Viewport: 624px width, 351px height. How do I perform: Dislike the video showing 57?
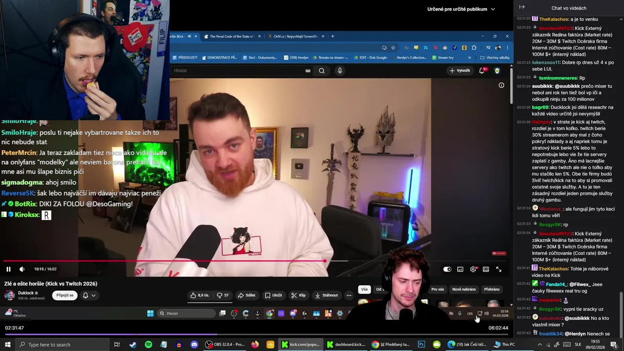point(223,295)
